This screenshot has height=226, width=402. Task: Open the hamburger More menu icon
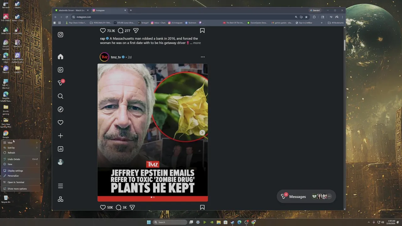61,186
